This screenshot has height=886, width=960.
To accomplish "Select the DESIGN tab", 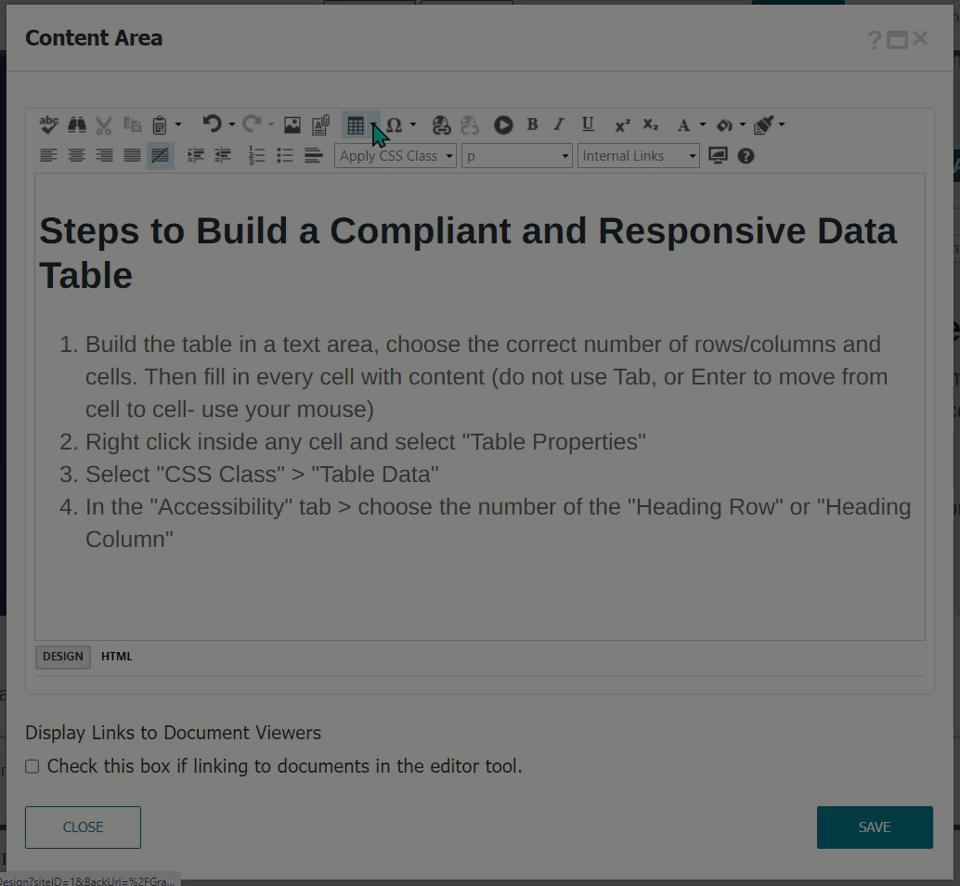I will tap(62, 656).
